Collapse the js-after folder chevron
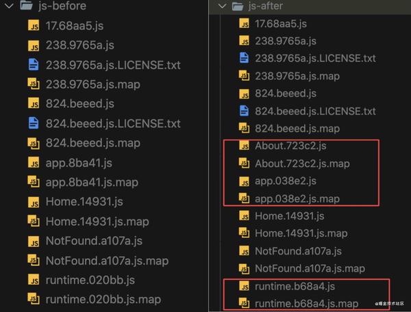The height and width of the screenshot is (312, 411). 222,6
